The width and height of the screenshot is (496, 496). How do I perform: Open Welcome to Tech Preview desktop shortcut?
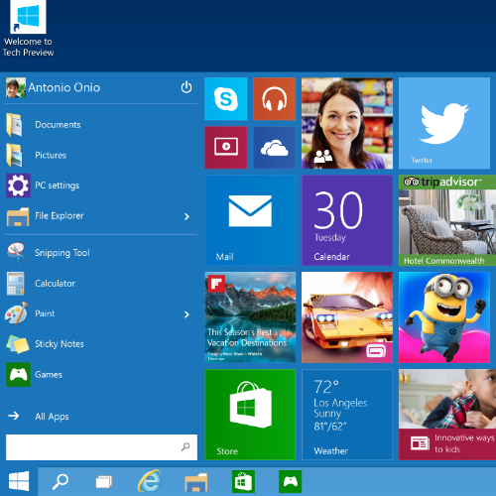28,29
